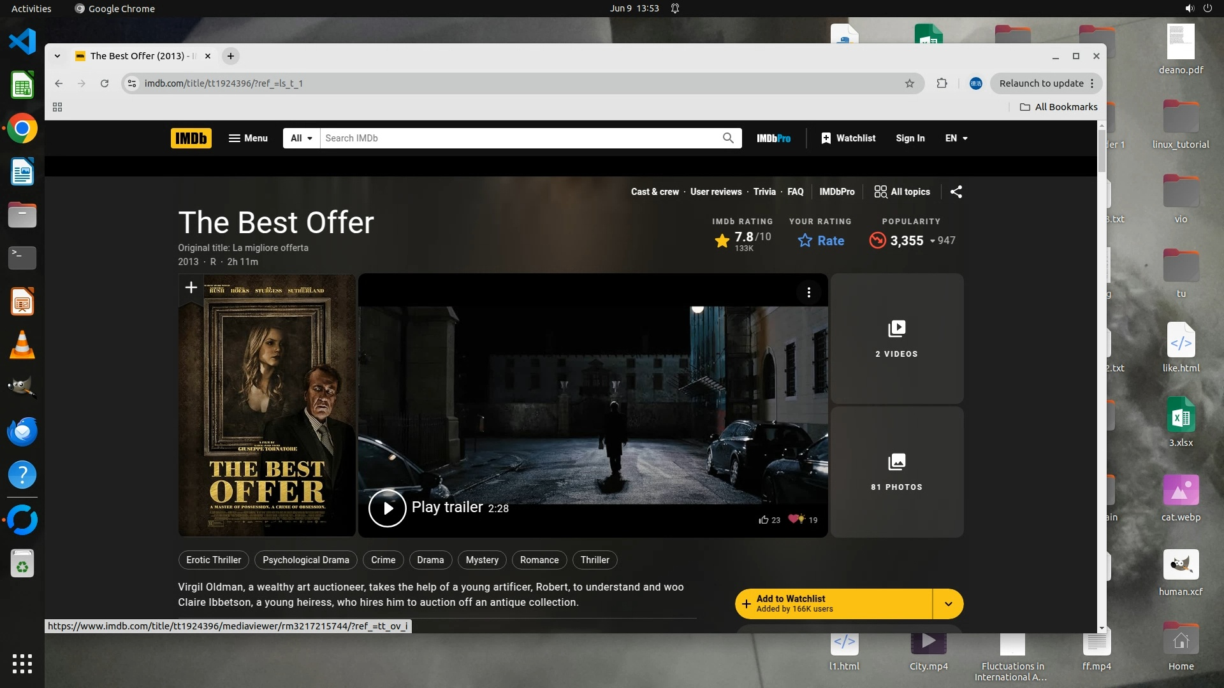This screenshot has width=1224, height=688.
Task: Play the trailer video
Action: (x=387, y=508)
